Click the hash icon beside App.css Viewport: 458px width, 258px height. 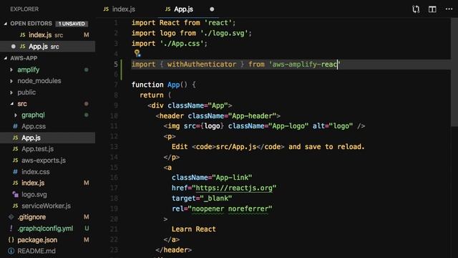pos(15,126)
